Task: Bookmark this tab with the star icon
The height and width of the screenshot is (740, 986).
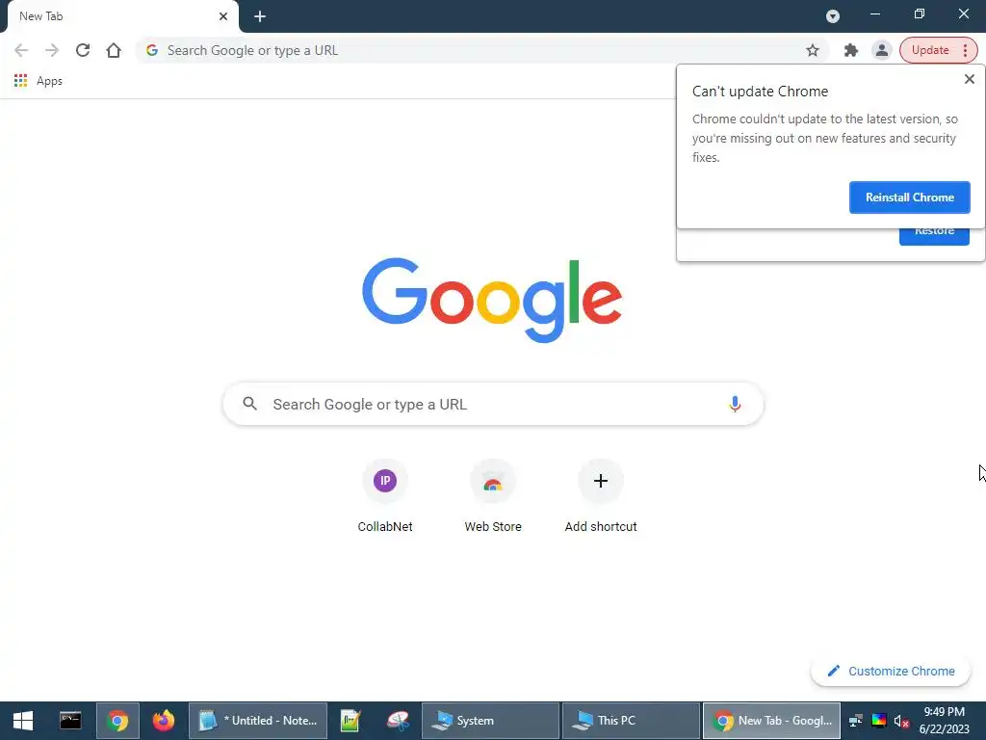Action: tap(813, 50)
